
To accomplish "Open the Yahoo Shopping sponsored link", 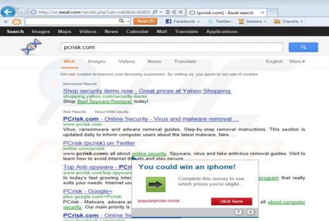I will click(x=147, y=91).
